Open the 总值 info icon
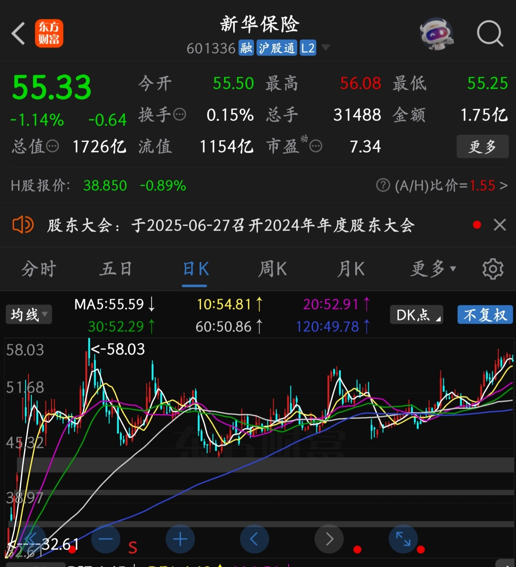 [x=53, y=147]
